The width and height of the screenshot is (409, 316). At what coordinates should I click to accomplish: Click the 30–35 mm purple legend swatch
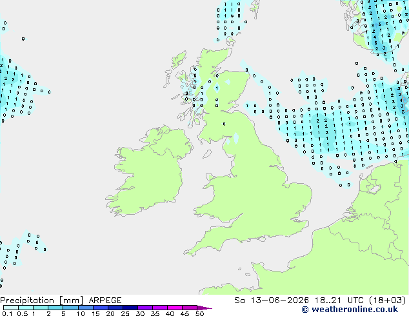145,308
